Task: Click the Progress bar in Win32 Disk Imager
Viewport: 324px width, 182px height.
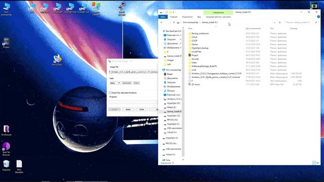Action: (x=133, y=102)
